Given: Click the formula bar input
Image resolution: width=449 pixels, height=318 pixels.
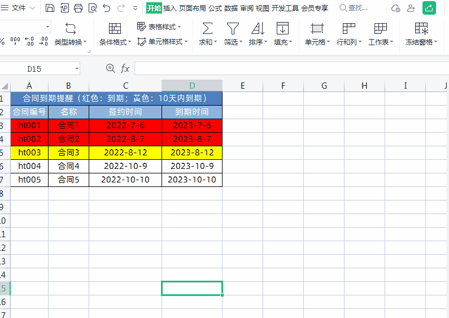Looking at the screenshot, I should click(x=291, y=69).
